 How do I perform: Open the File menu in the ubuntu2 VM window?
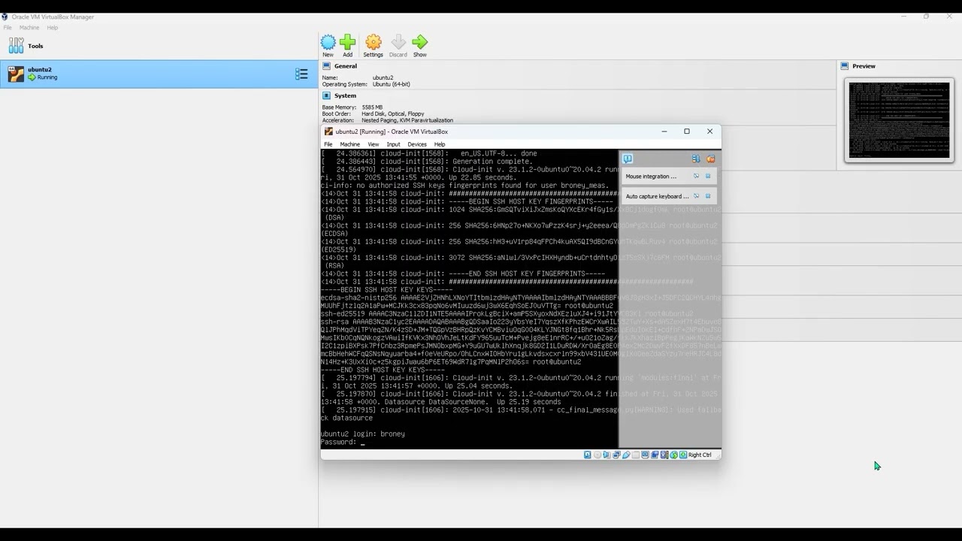click(328, 144)
